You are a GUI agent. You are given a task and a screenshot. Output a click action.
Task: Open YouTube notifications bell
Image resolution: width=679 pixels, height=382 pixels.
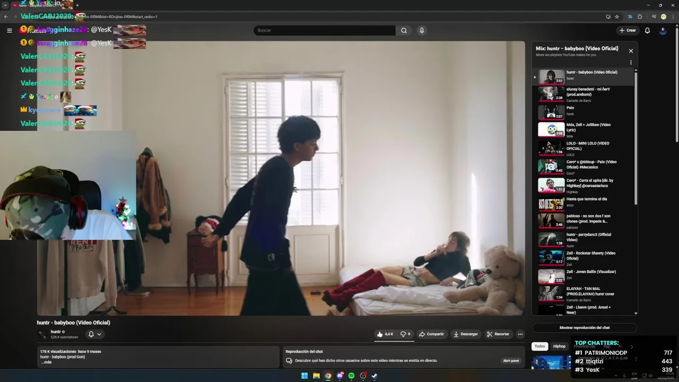coord(647,30)
